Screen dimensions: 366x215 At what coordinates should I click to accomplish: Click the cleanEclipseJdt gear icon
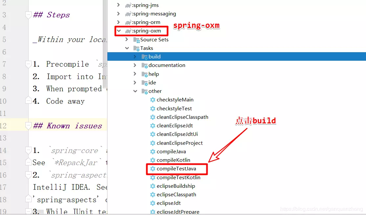tap(153, 126)
